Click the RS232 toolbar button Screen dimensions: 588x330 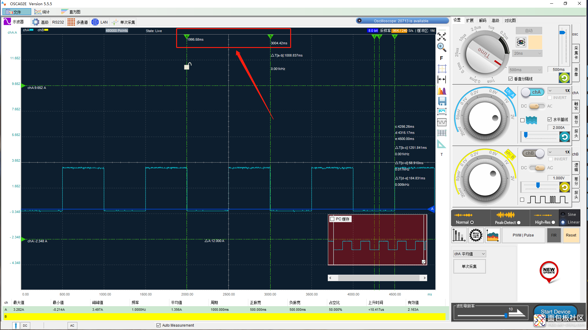58,22
